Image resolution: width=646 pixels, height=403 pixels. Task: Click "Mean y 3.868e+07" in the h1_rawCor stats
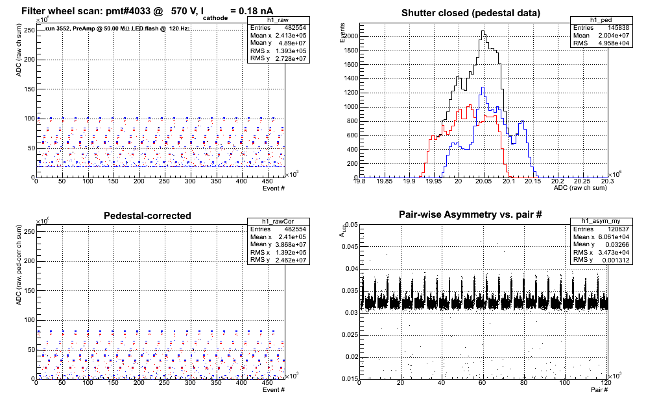[278, 244]
